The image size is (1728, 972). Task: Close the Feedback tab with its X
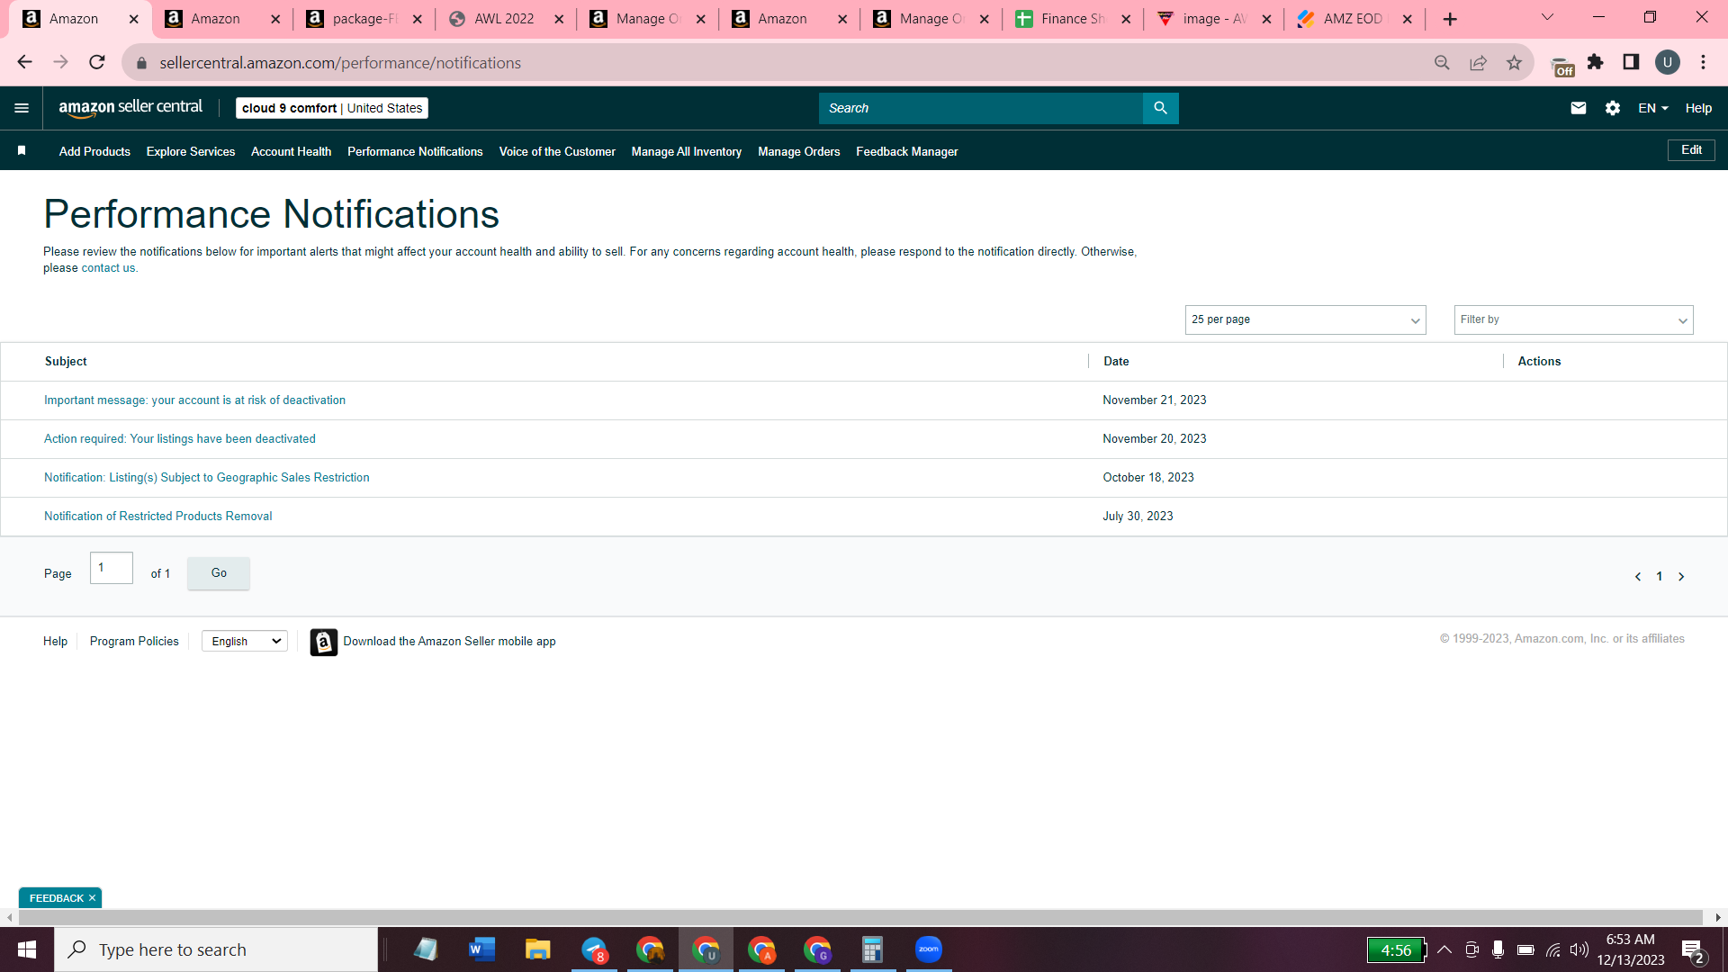92,898
